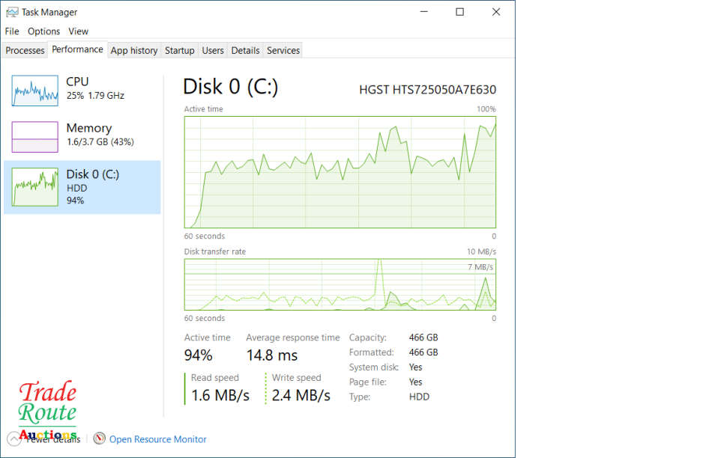
Task: Select Disk 0 (C:) in sidebar
Action: pos(82,187)
